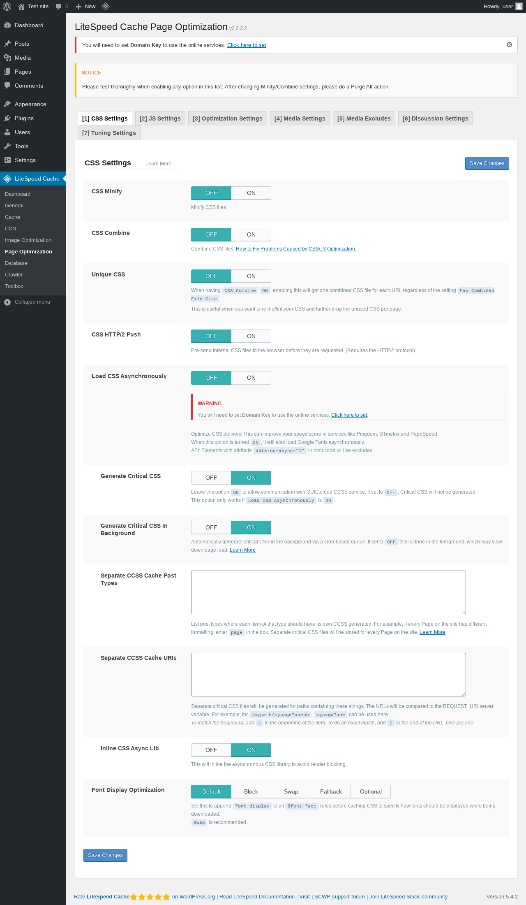The width and height of the screenshot is (526, 905).
Task: Click here to set link in WARNING box
Action: point(349,415)
